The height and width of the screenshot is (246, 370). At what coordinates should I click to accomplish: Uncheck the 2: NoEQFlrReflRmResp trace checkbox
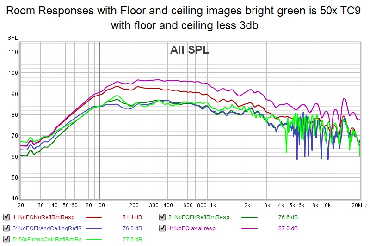[x=162, y=217]
